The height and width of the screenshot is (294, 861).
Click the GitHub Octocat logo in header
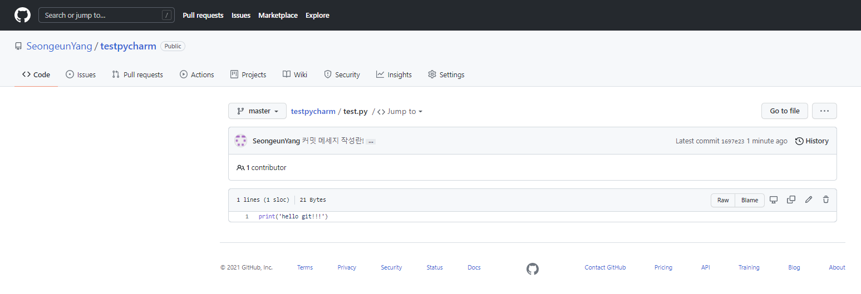click(22, 15)
